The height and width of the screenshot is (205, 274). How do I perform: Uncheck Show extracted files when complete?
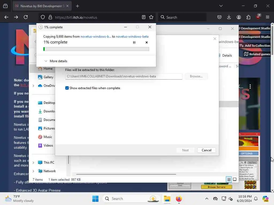click(x=67, y=88)
